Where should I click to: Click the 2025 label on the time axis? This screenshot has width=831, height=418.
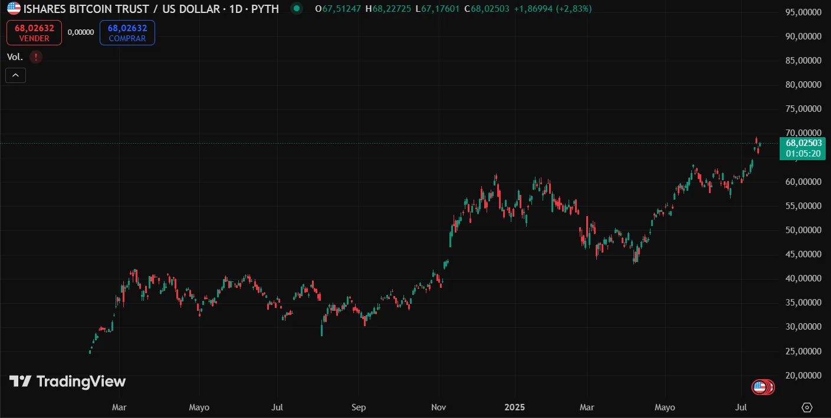tap(514, 407)
